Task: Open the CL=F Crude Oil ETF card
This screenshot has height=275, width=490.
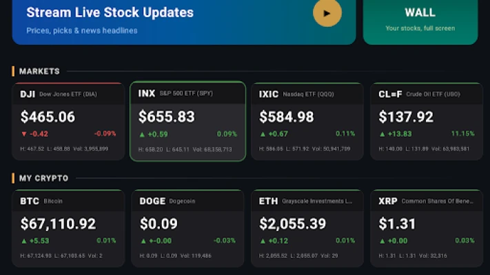Action: [x=427, y=121]
